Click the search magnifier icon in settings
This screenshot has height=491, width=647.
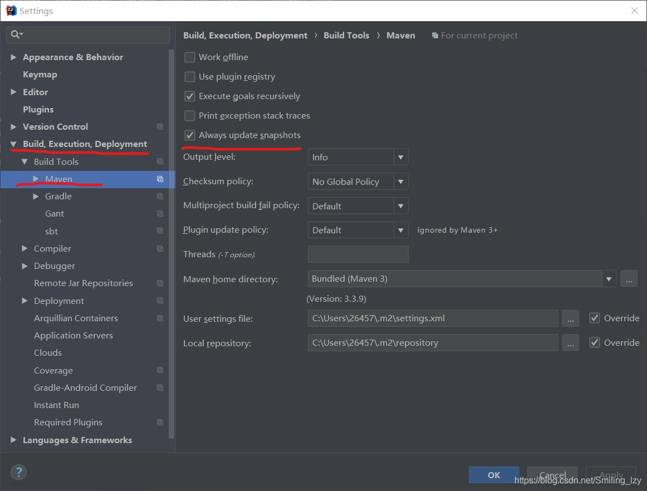17,35
